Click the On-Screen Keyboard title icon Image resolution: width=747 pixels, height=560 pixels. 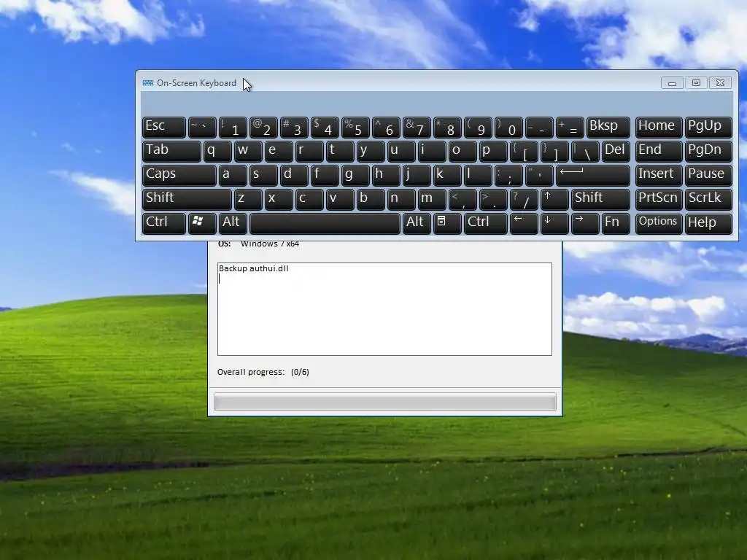click(x=148, y=83)
